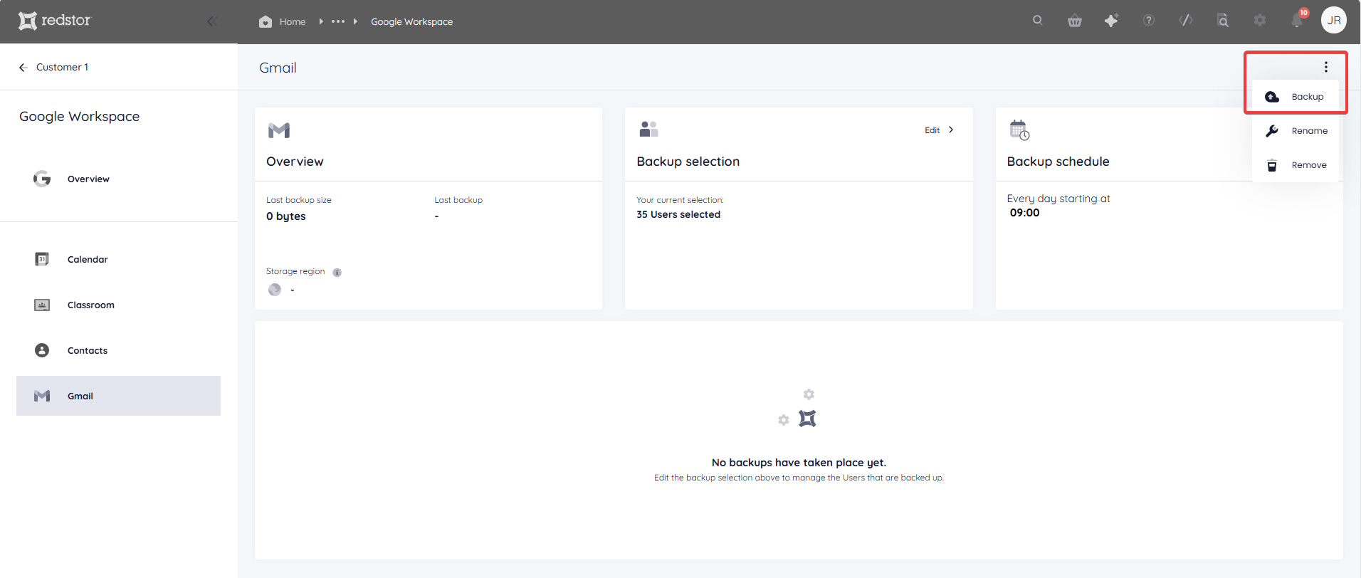The width and height of the screenshot is (1361, 578).
Task: Click the trash Remove icon in menu
Action: 1272,165
